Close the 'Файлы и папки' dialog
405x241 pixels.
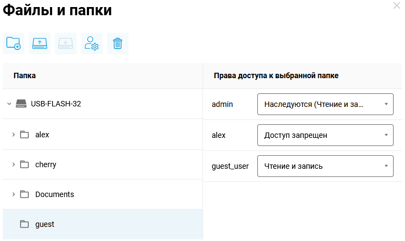396,5
